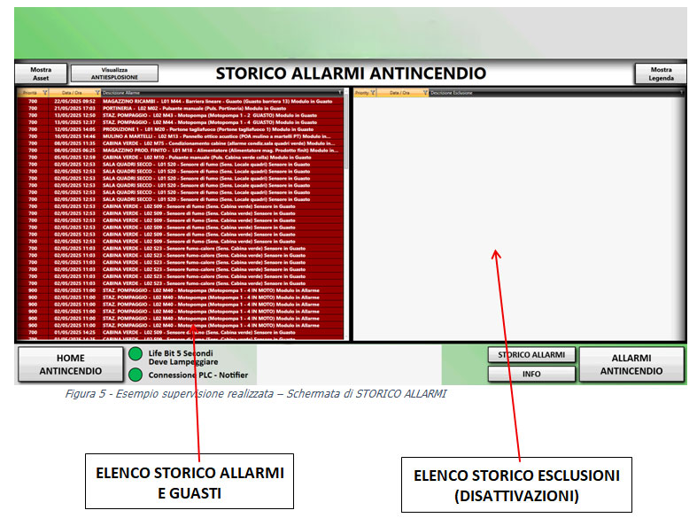Screen dimensions: 697x518
Task: Click the date cell 22/05/2025 09:52
Action: pos(74,101)
